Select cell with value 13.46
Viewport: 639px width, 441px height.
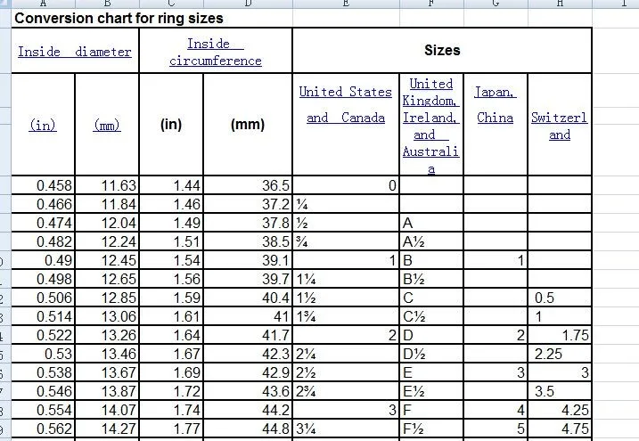(x=107, y=354)
